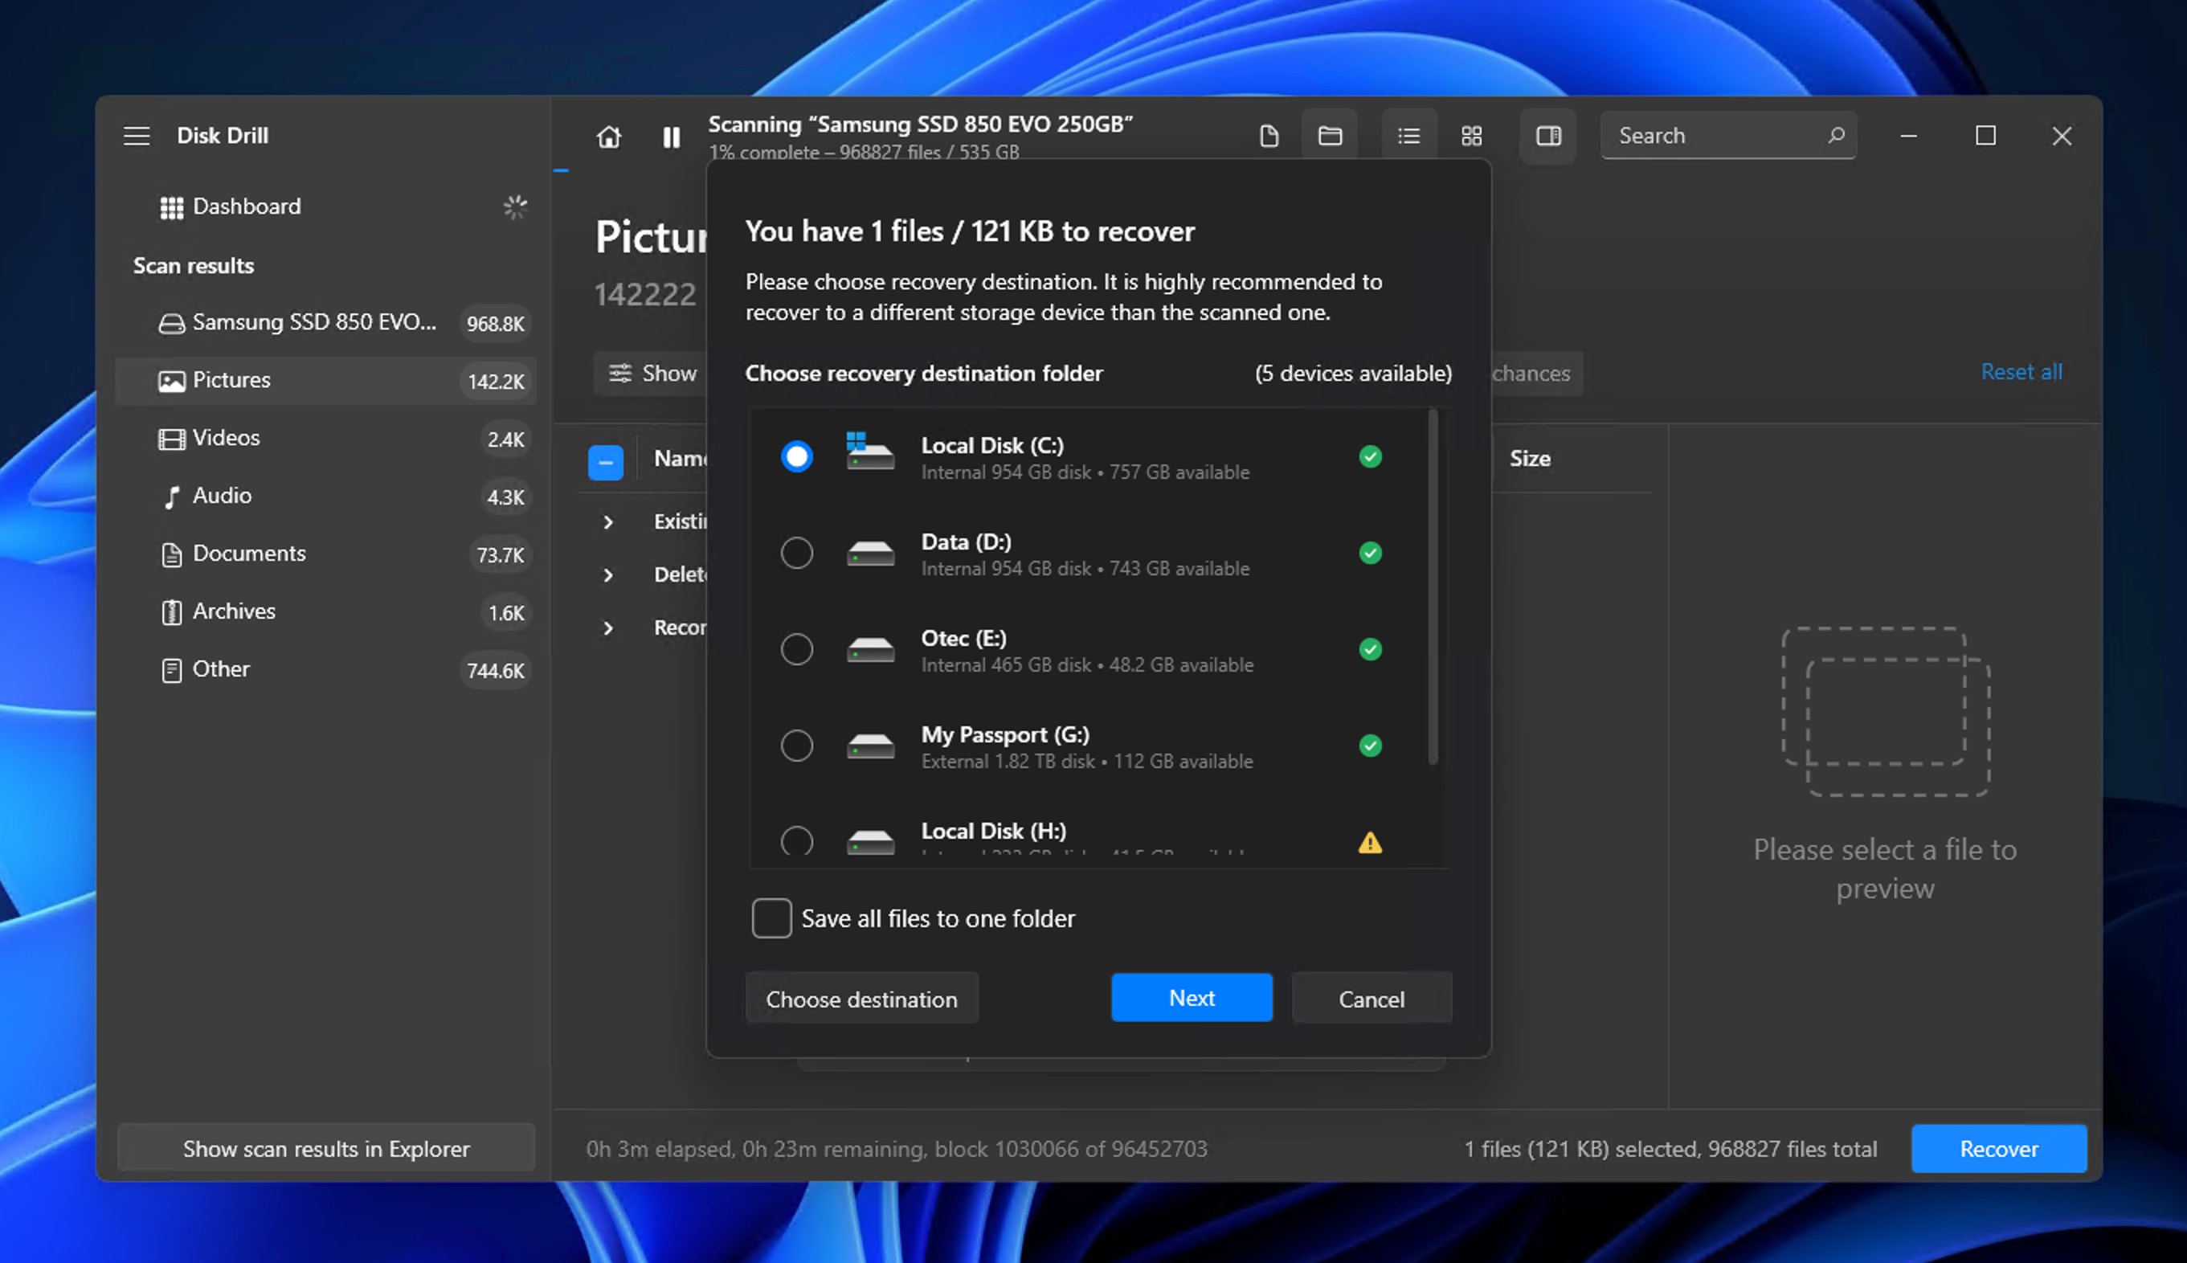Open the Pictures category
The width and height of the screenshot is (2187, 1263).
(326, 381)
